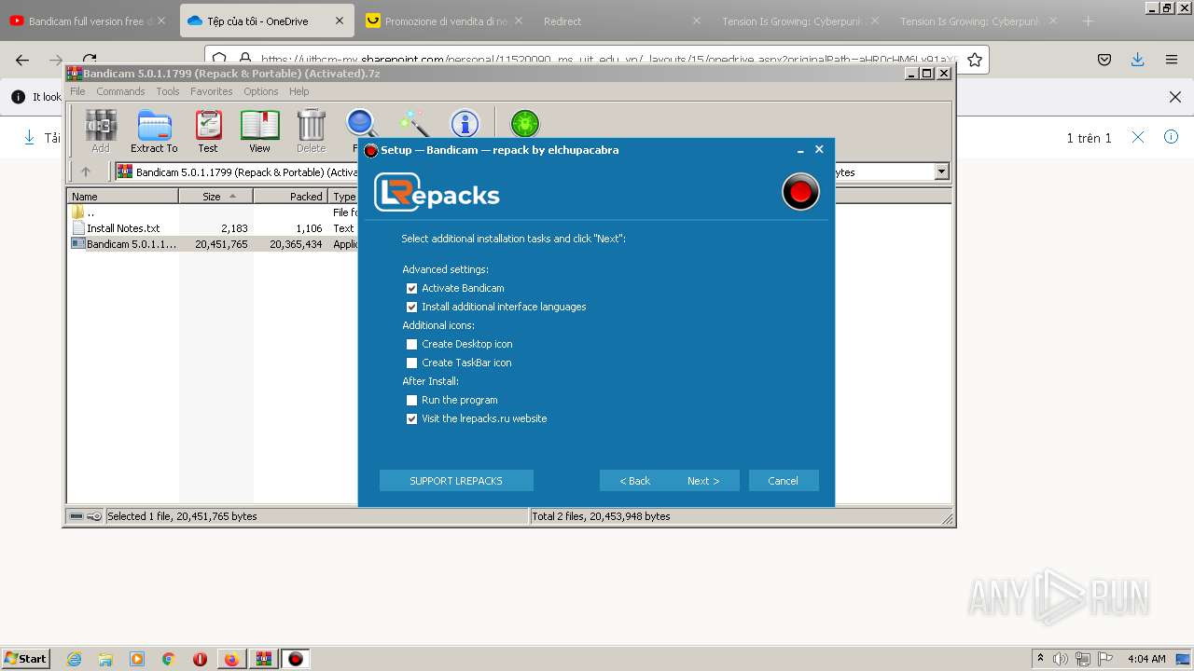Open Windows Explorer folder taskbar icon

click(x=105, y=659)
